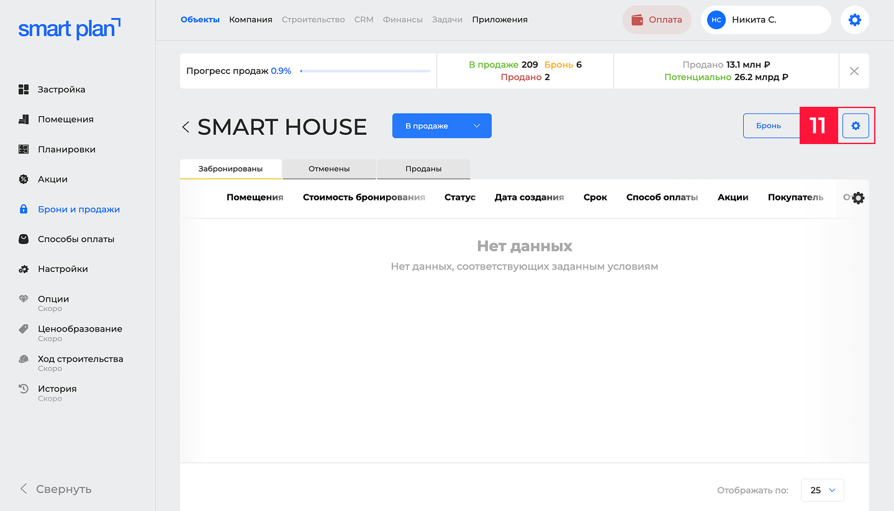Click the Планировки sidebar icon
The image size is (894, 511).
24,150
